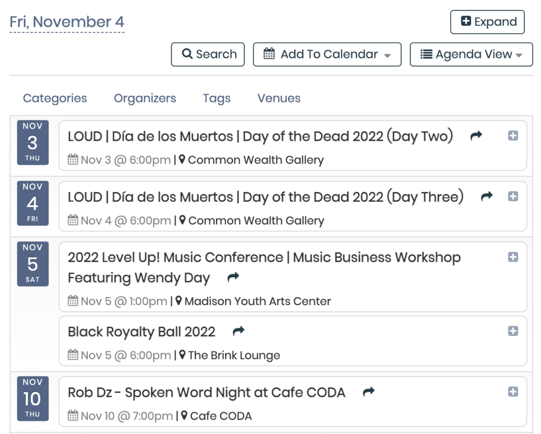Expand the Day of the Dead Day Two event

pos(512,136)
